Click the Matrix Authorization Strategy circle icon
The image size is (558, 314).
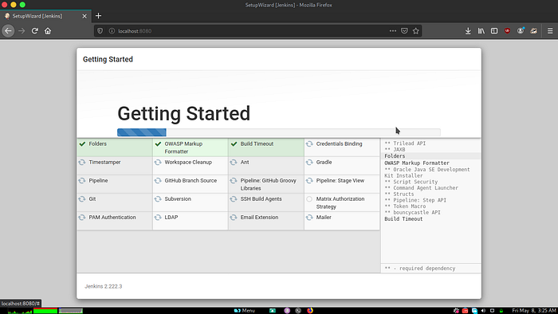pos(309,199)
